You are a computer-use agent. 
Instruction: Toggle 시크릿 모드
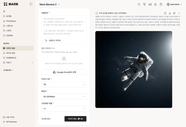click(46, 119)
